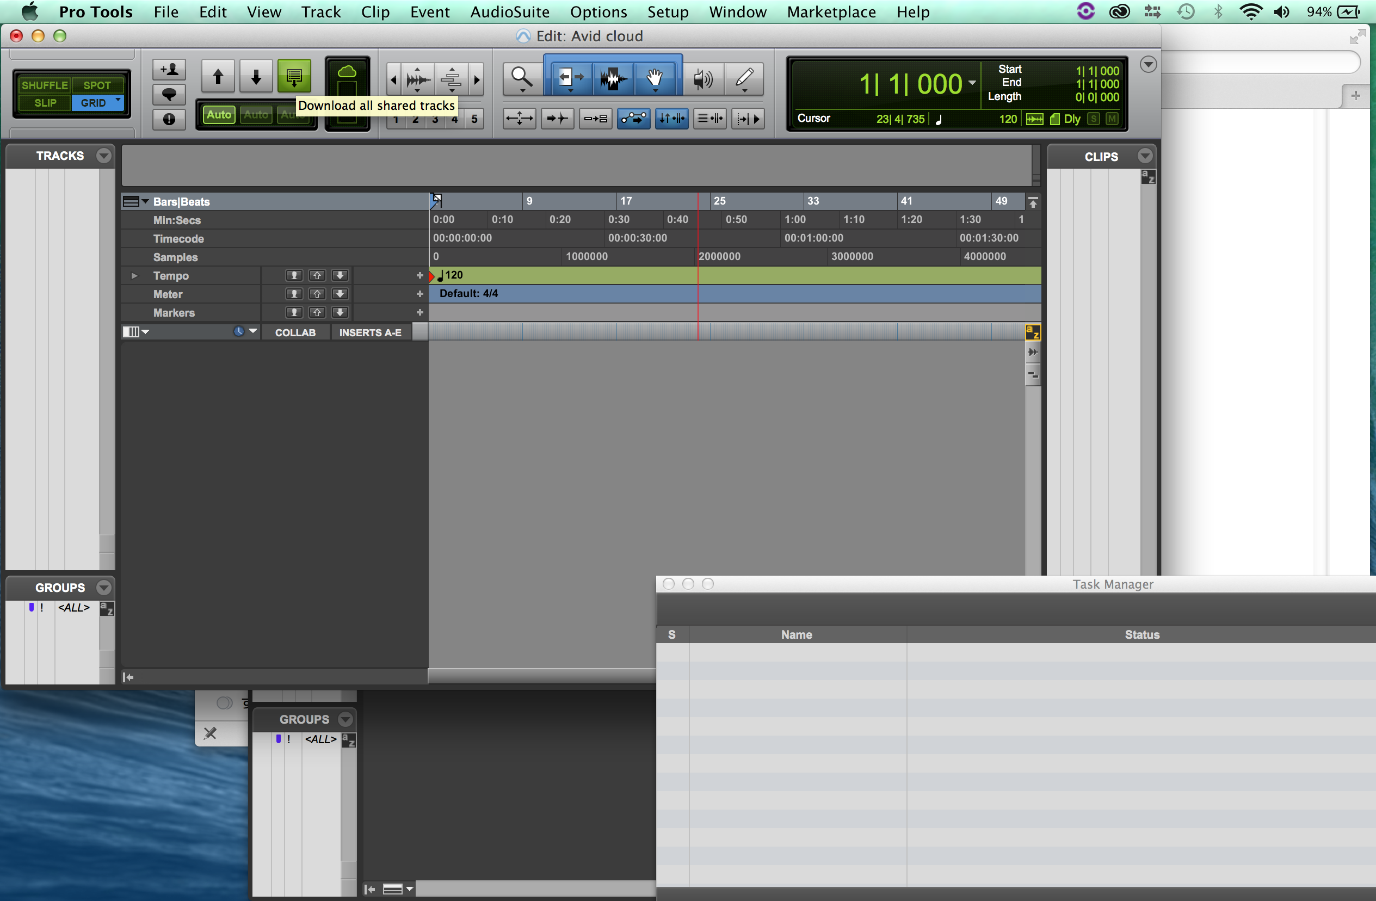Toggle the Zoom Toggle button
Screen dimensions: 1376x901
pyautogui.click(x=519, y=119)
